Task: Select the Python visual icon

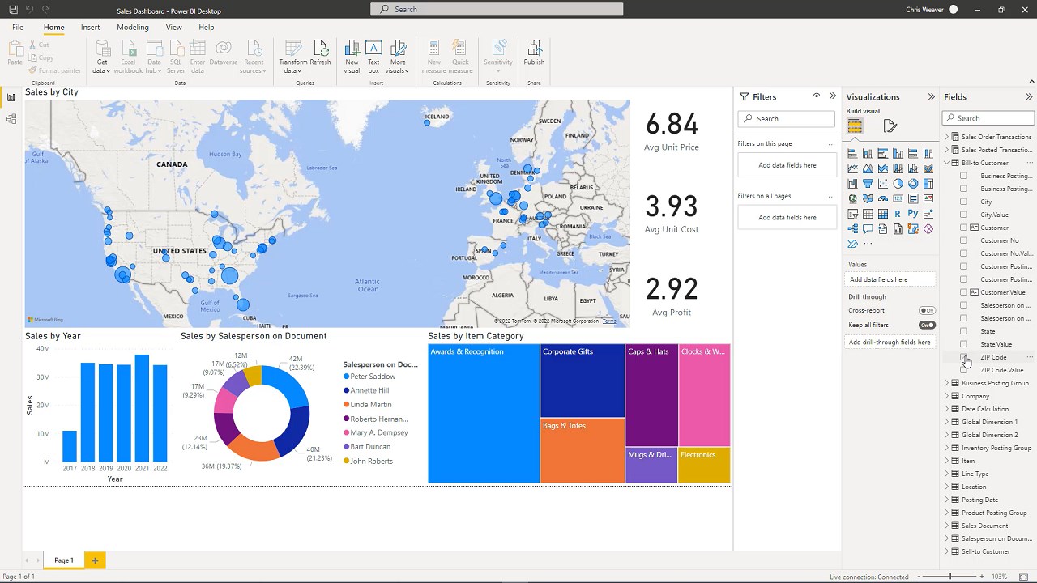Action: pos(913,214)
